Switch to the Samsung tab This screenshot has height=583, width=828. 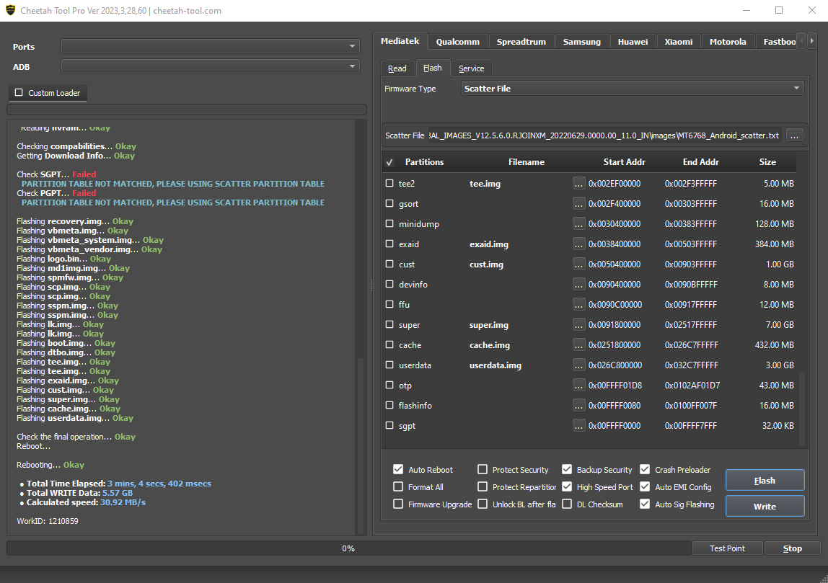582,42
